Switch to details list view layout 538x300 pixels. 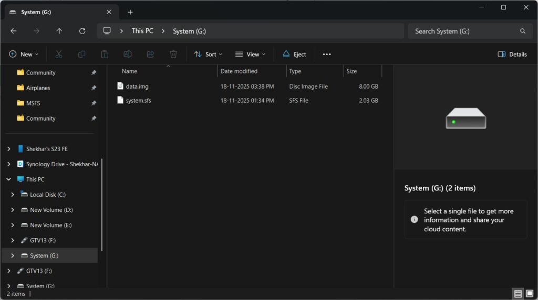click(518, 294)
